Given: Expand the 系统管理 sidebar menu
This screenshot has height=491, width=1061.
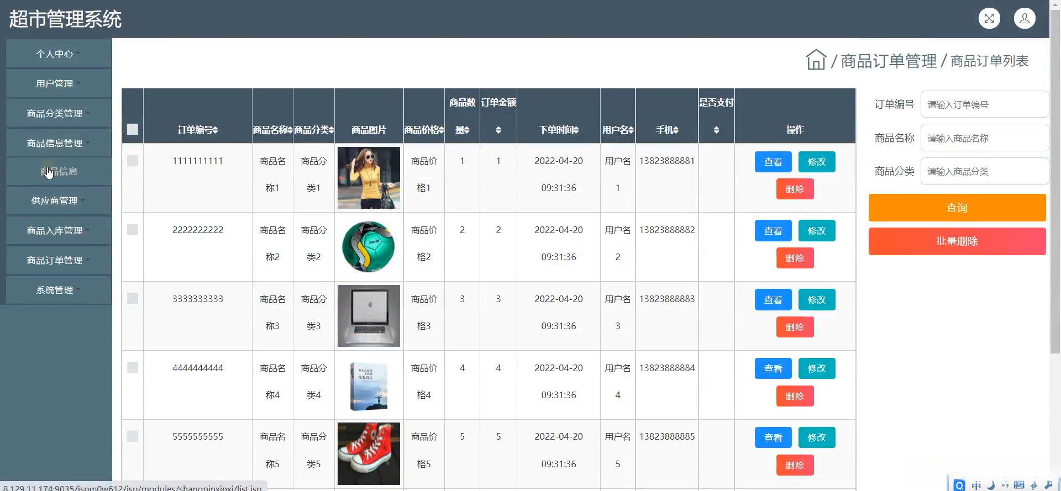Looking at the screenshot, I should [59, 290].
